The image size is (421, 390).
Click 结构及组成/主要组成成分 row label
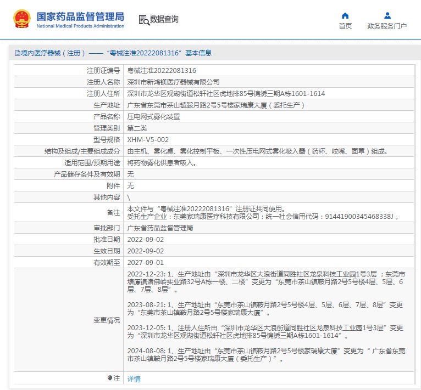pos(82,151)
